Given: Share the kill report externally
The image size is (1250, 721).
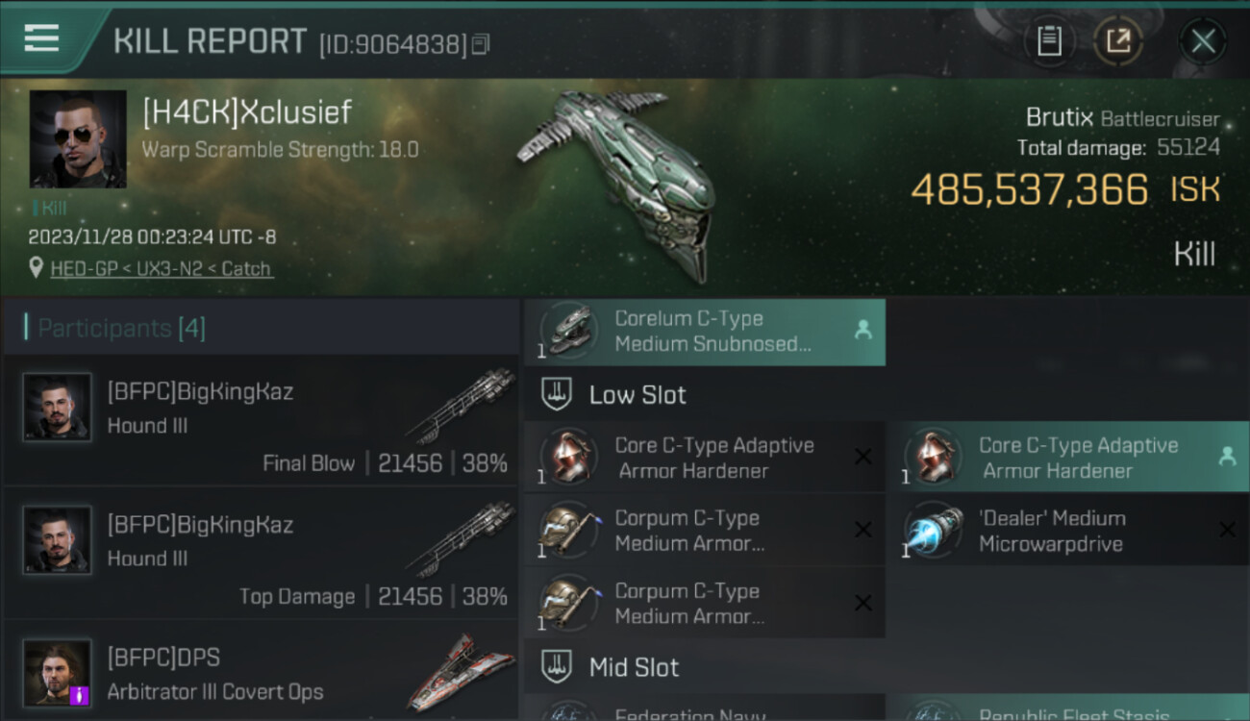Looking at the screenshot, I should point(1117,41).
